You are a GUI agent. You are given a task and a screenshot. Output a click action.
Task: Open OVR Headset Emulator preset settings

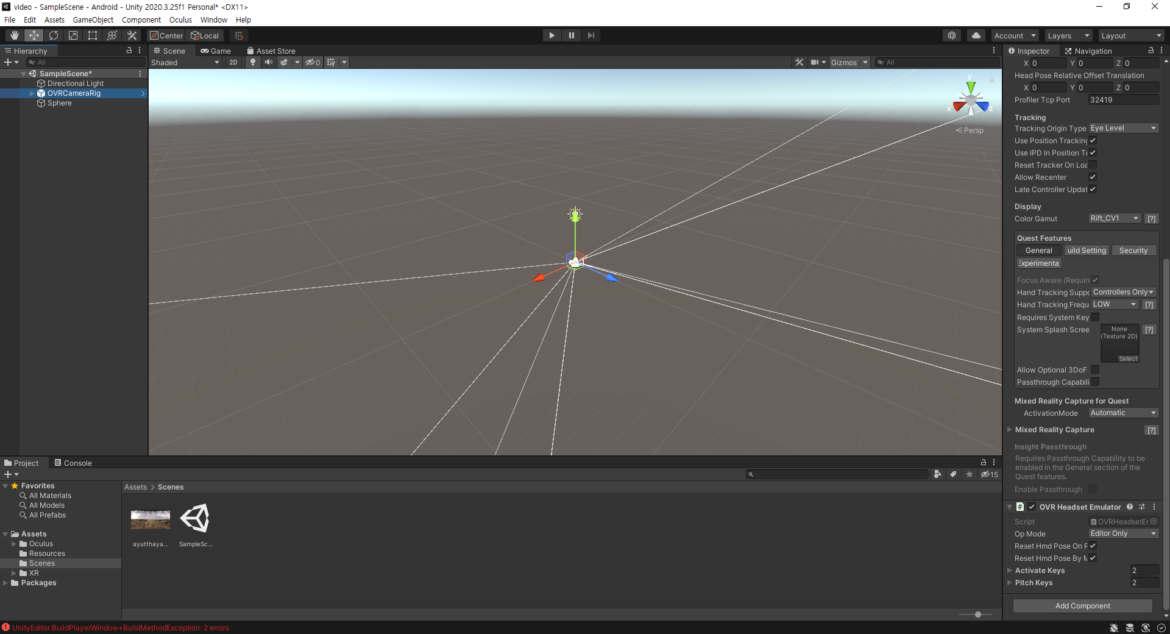point(1142,507)
